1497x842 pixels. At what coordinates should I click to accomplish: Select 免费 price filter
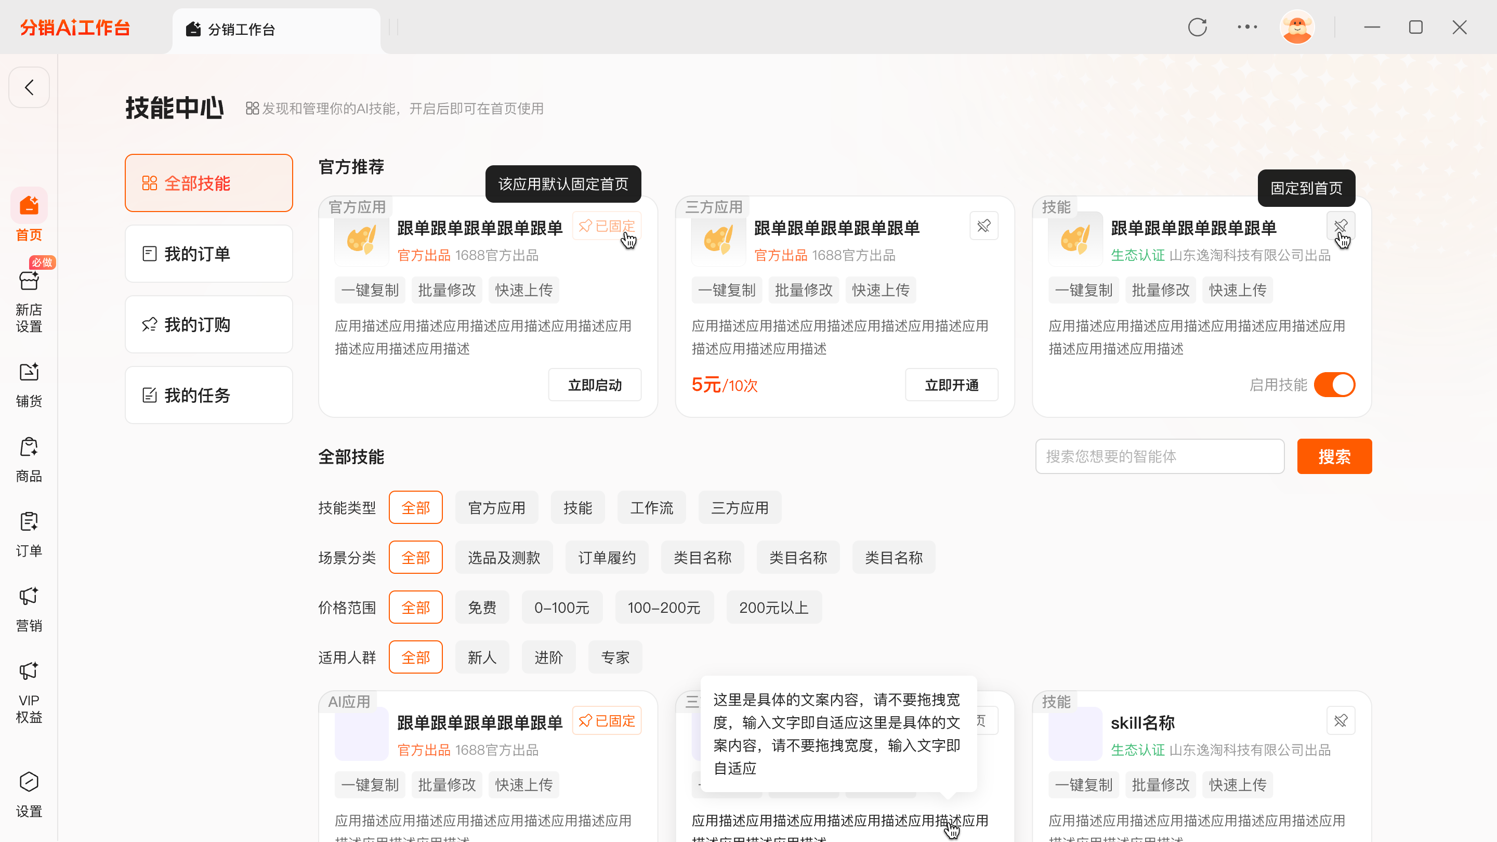tap(482, 608)
